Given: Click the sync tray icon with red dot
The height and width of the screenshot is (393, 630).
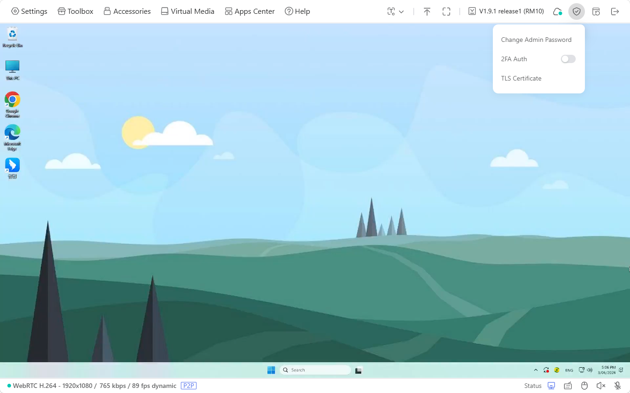Looking at the screenshot, I should [546, 370].
